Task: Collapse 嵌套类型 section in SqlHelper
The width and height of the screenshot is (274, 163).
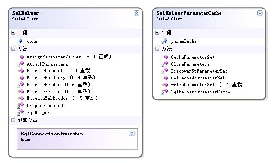Action: point(13,120)
